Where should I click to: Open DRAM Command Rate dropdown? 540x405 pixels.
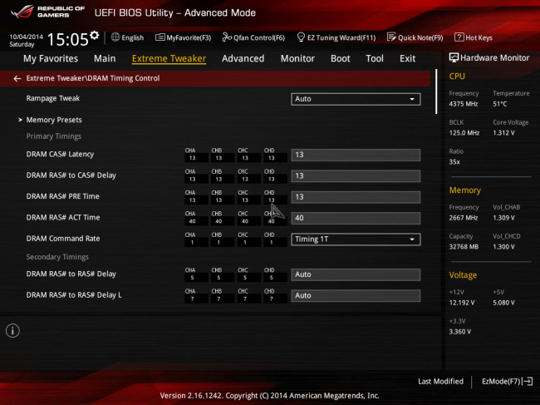pos(356,240)
